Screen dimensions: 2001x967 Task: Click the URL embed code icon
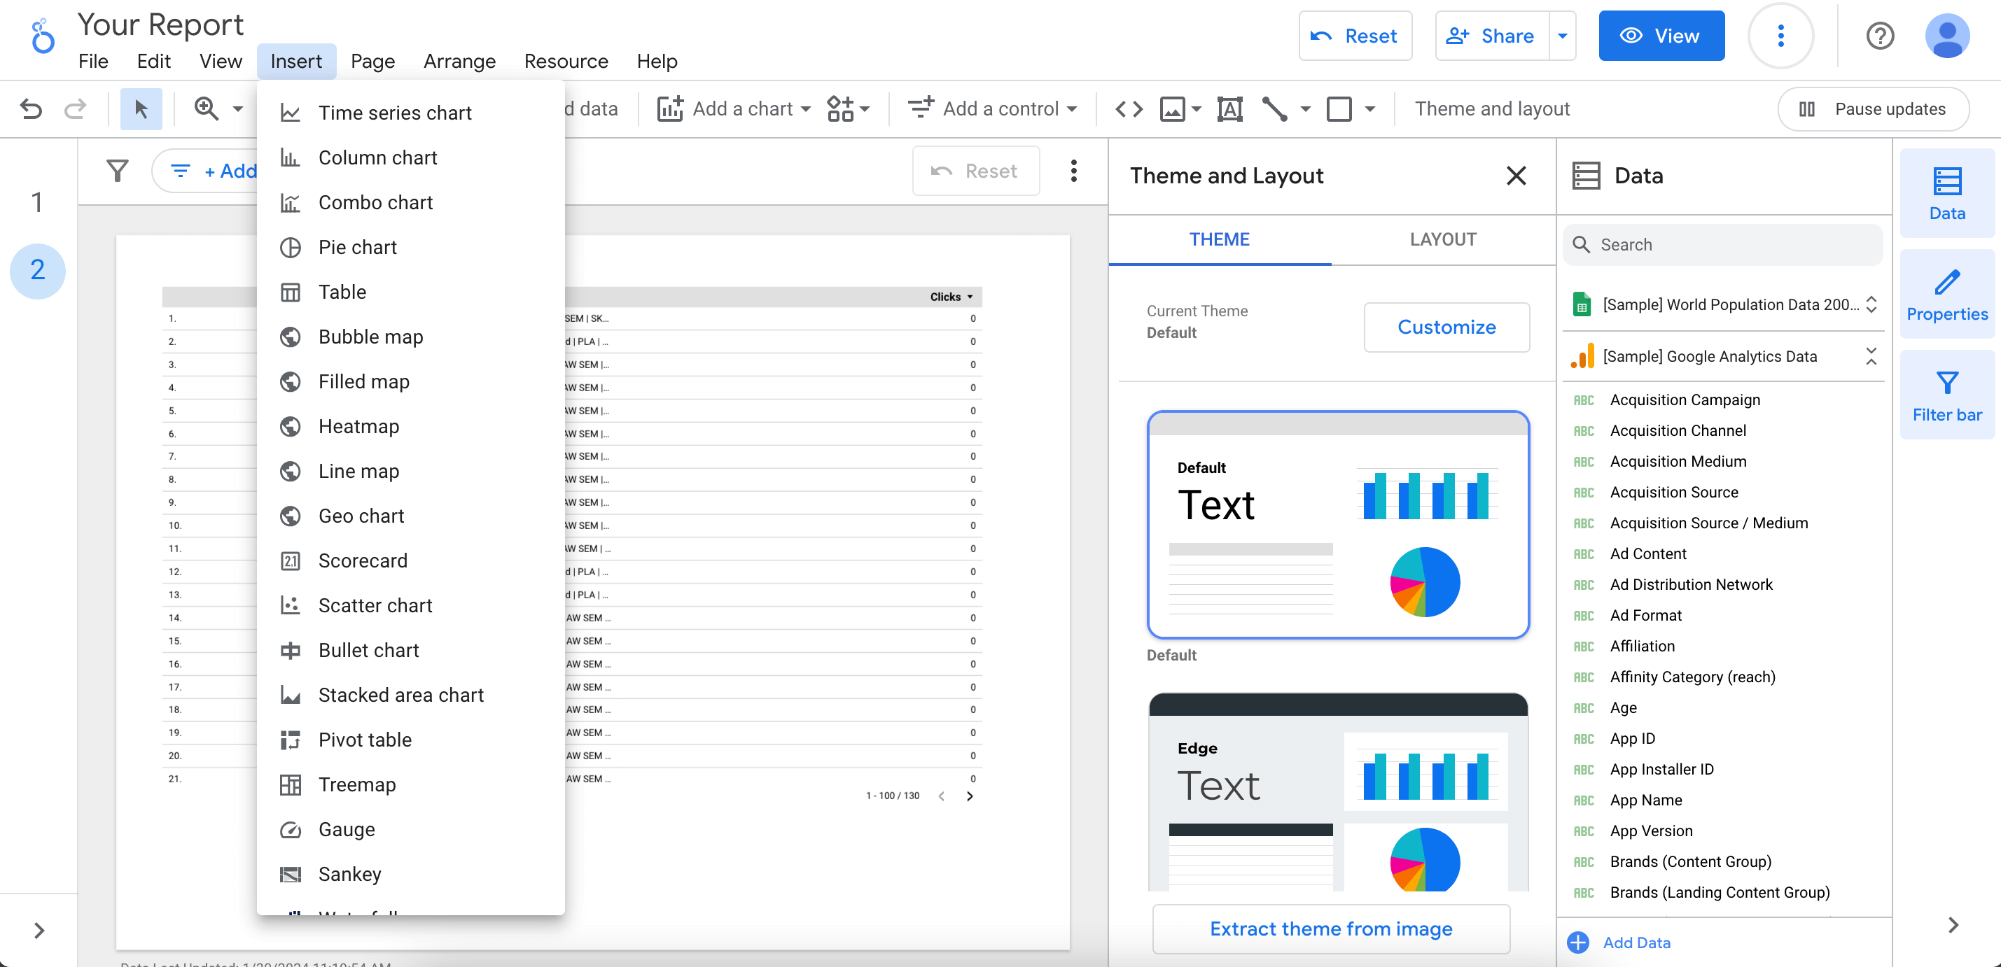coord(1129,108)
